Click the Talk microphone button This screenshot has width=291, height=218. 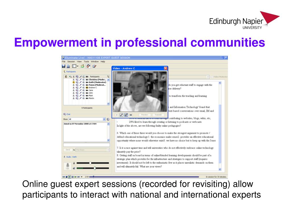click(x=68, y=166)
